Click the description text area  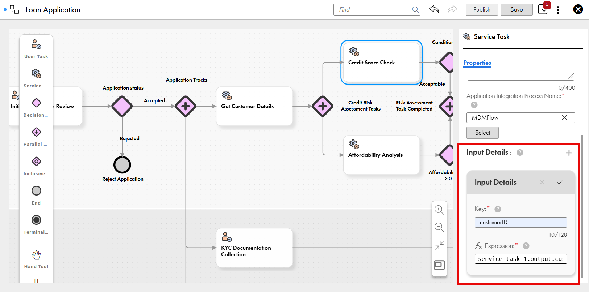521,76
